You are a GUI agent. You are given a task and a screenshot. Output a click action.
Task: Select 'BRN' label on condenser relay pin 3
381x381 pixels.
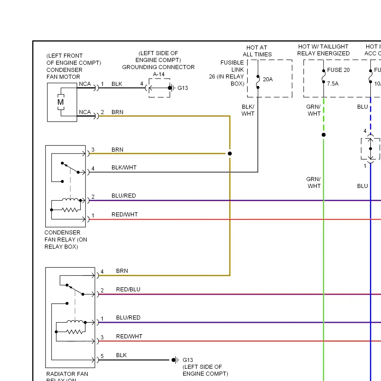(x=117, y=150)
